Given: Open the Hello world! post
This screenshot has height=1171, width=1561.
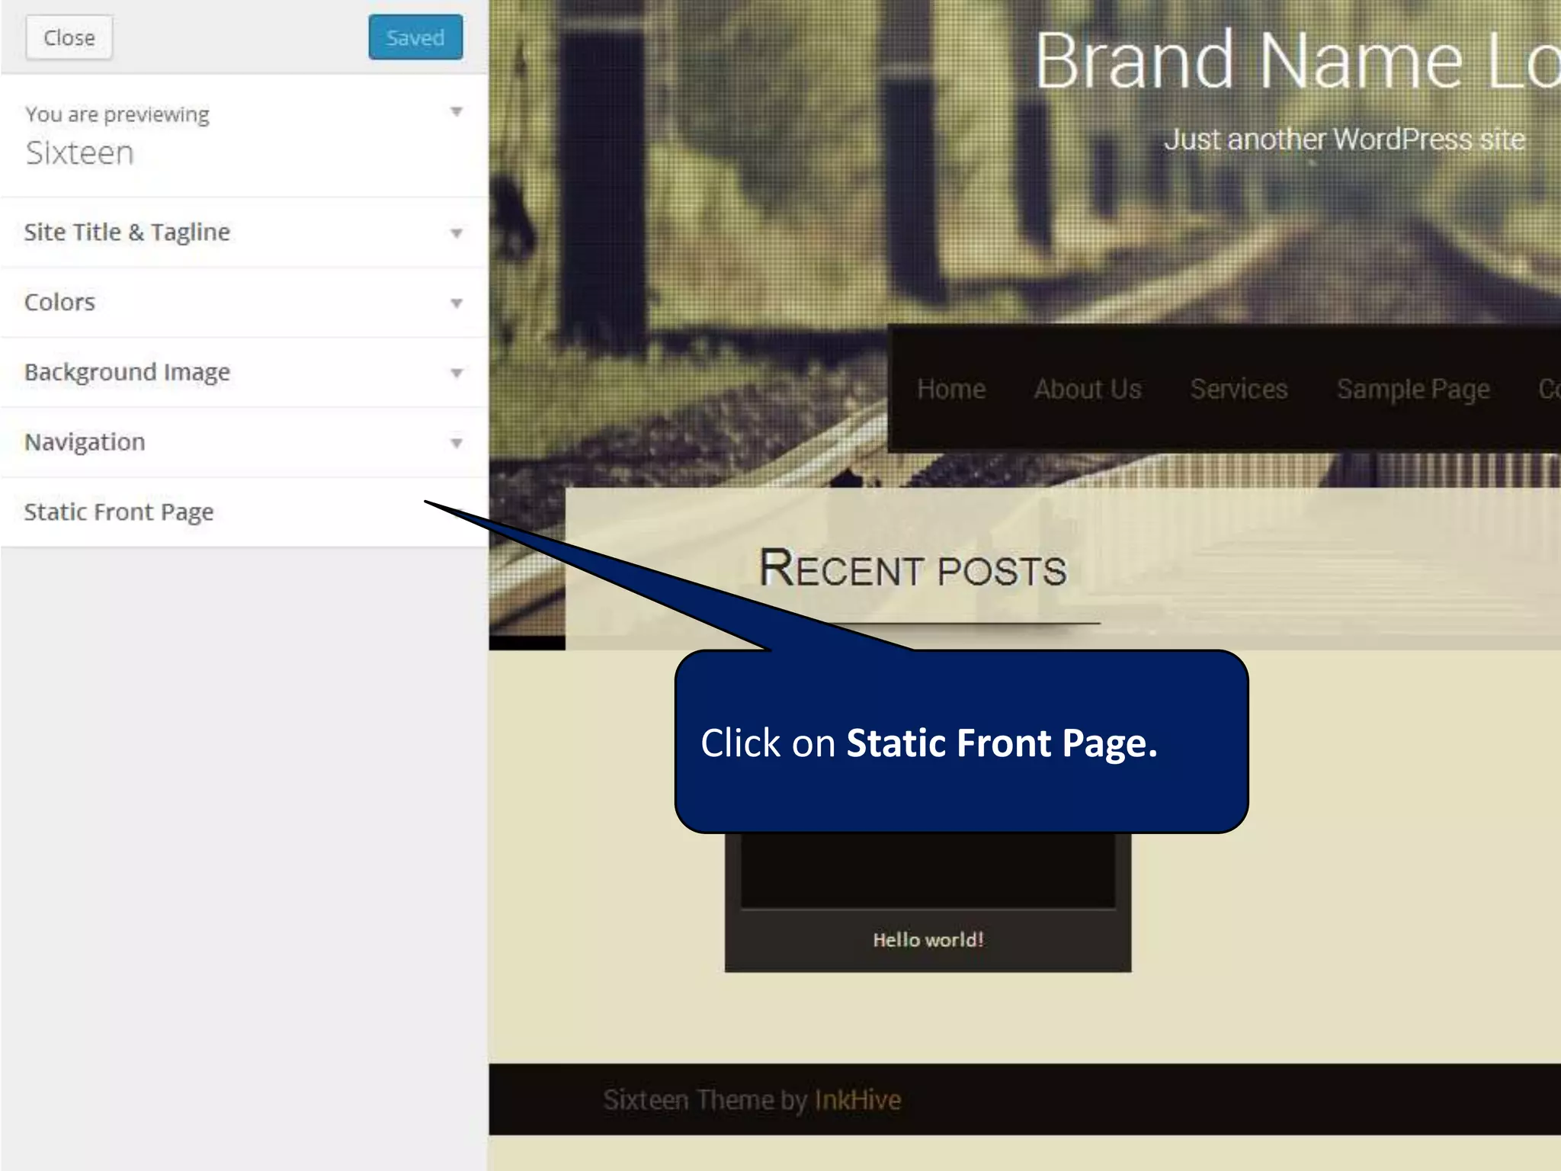Looking at the screenshot, I should click(x=928, y=940).
